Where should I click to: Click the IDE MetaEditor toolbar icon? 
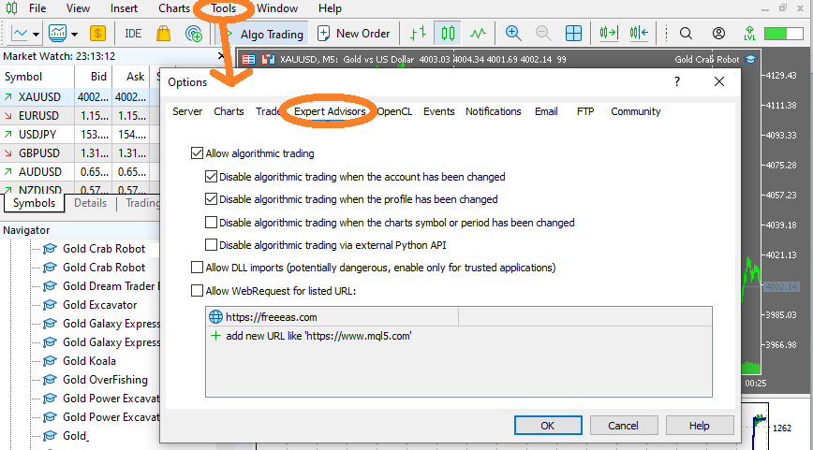(x=133, y=34)
